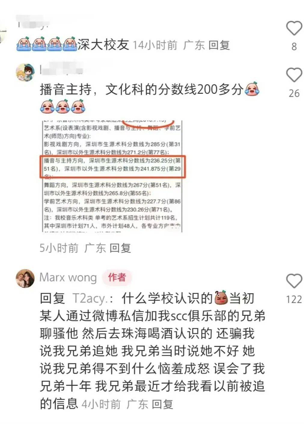The image size is (304, 424).
Task: Tap the 作者 author badge
Action: [x=117, y=277]
